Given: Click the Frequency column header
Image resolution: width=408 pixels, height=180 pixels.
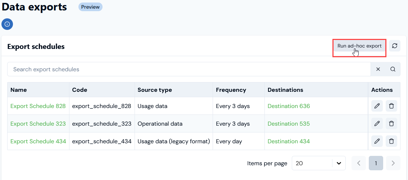Looking at the screenshot, I should (x=231, y=90).
